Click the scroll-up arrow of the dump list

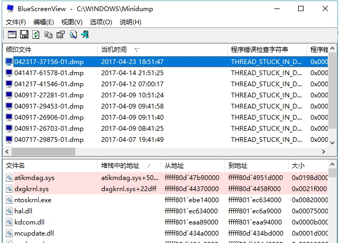point(333,48)
